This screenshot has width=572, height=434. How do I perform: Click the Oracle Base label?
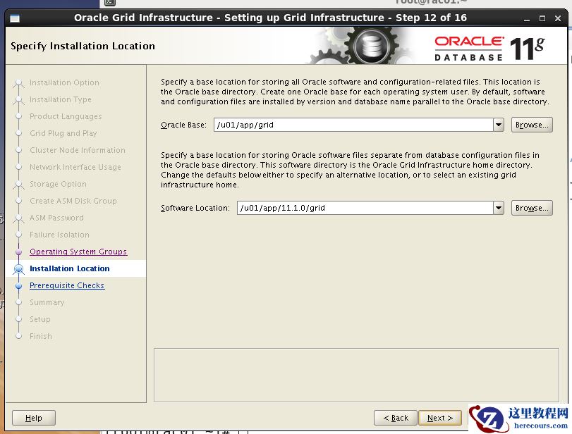click(x=183, y=125)
